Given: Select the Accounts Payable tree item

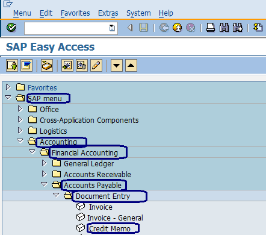Looking at the screenshot, I should (93, 186).
